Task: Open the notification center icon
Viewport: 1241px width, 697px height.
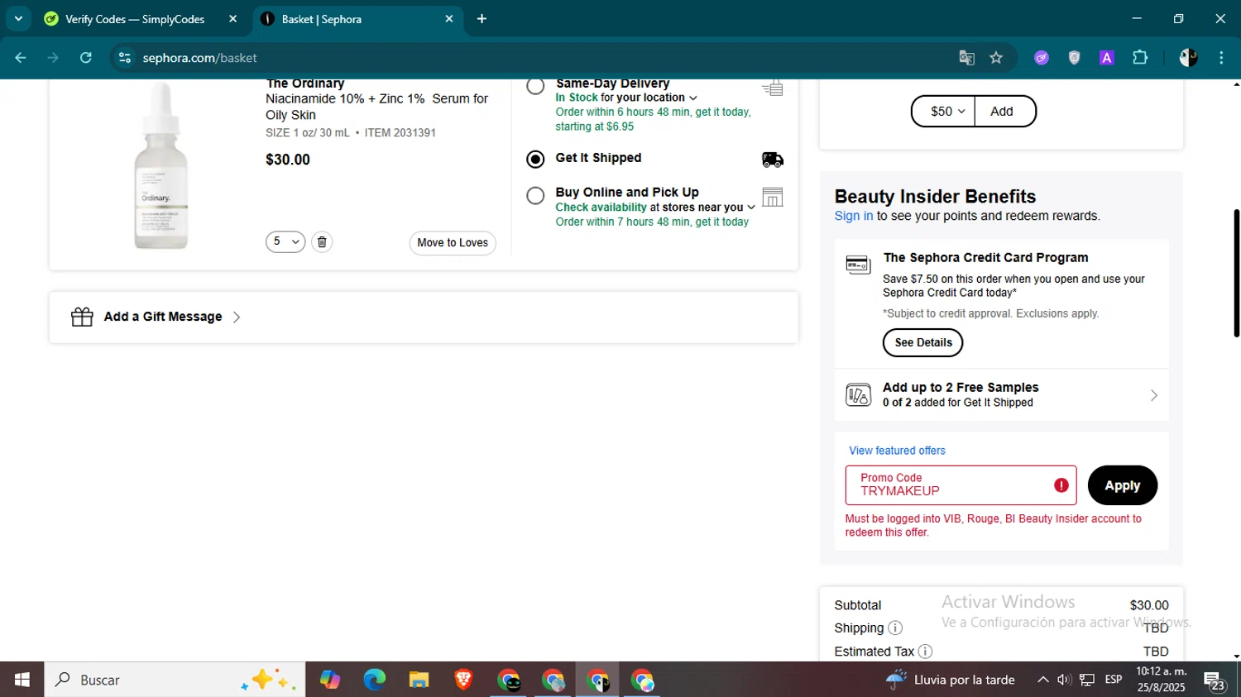Action: click(x=1215, y=680)
